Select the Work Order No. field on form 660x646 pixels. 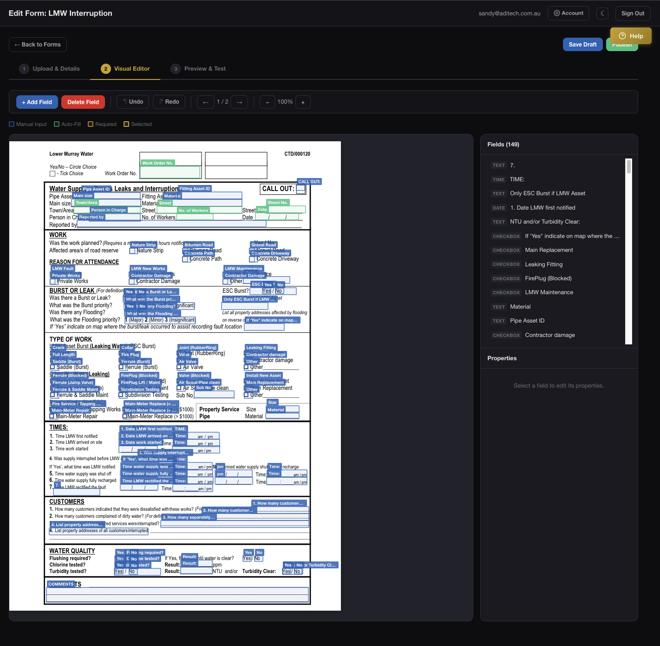pos(170,172)
